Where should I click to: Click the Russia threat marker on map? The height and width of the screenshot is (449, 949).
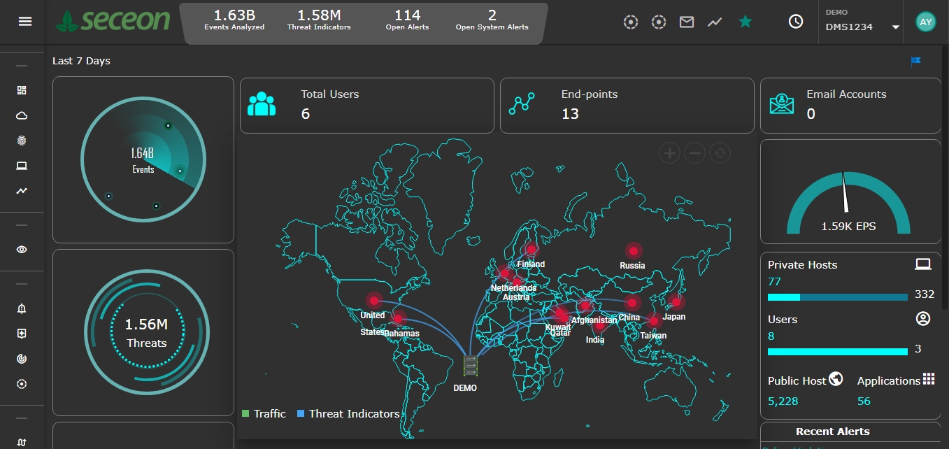(x=634, y=251)
